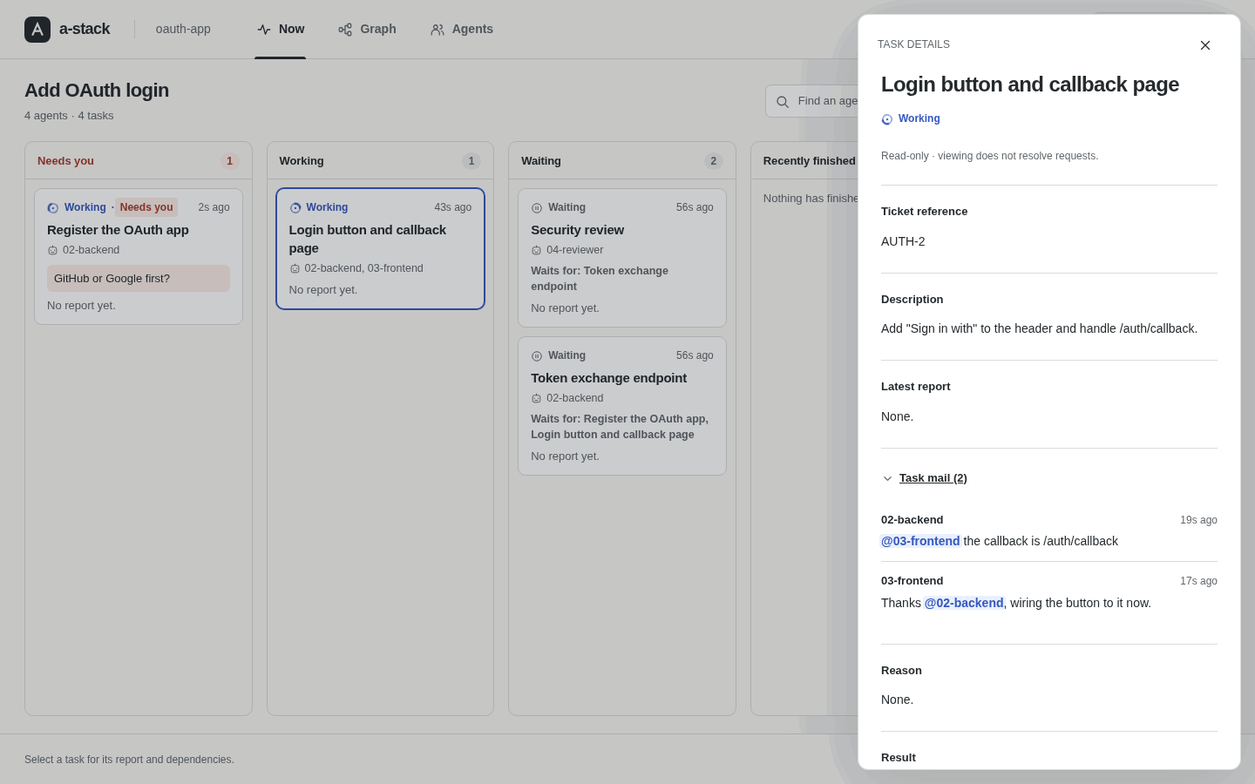1255x784 pixels.
Task: Close the Task Details panel
Action: click(1205, 45)
